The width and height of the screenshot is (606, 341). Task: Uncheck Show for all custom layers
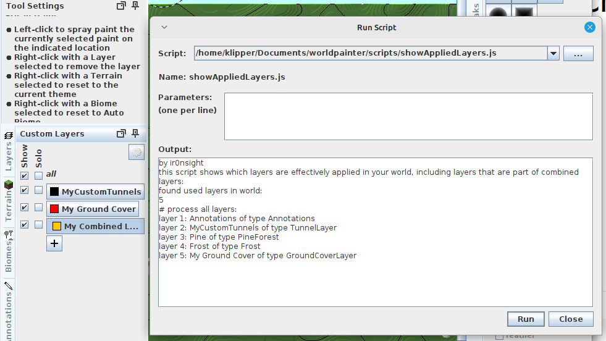click(x=24, y=175)
